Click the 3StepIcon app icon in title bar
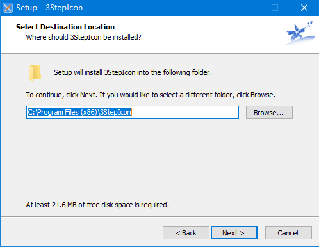This screenshot has height=247, width=319. tap(8, 8)
